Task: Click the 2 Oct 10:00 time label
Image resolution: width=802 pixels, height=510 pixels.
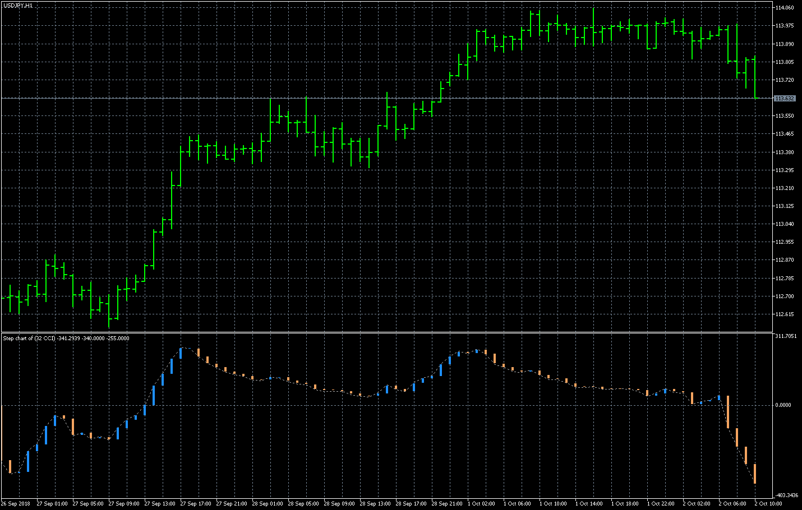Action: click(768, 504)
